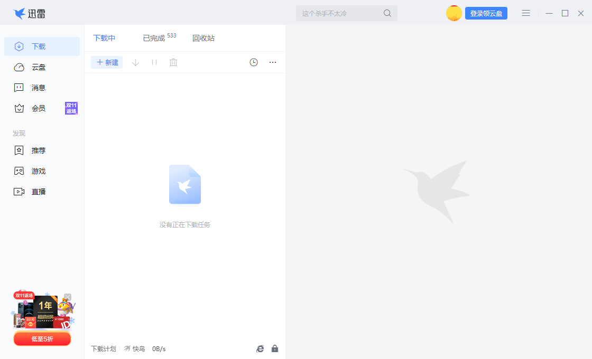The height and width of the screenshot is (359, 592).
Task: Click the 登录领云盘 login button
Action: point(486,13)
